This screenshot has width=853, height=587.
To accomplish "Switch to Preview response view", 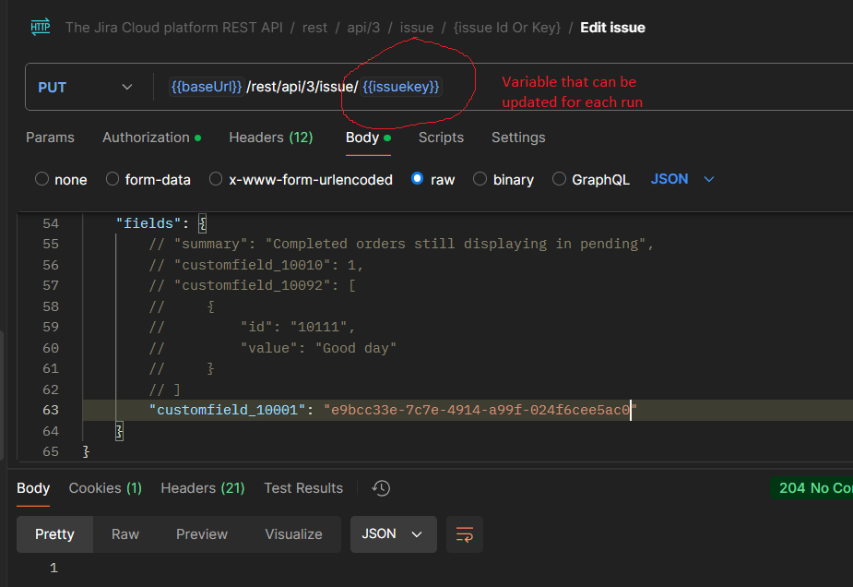I will click(202, 534).
